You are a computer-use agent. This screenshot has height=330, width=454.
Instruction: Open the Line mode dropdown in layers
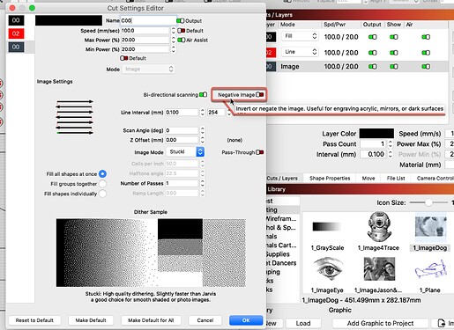click(300, 52)
